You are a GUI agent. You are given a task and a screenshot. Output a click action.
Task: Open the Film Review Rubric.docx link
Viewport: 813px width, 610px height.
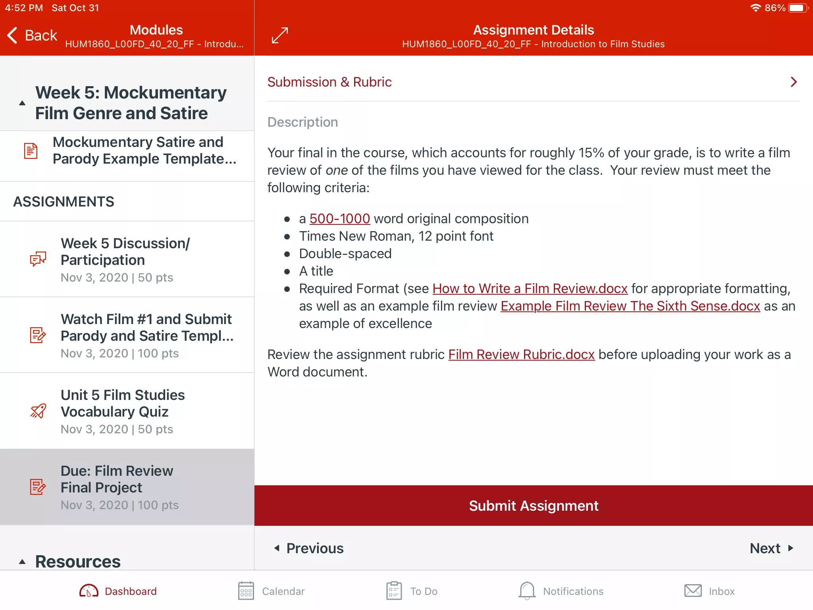pos(521,355)
